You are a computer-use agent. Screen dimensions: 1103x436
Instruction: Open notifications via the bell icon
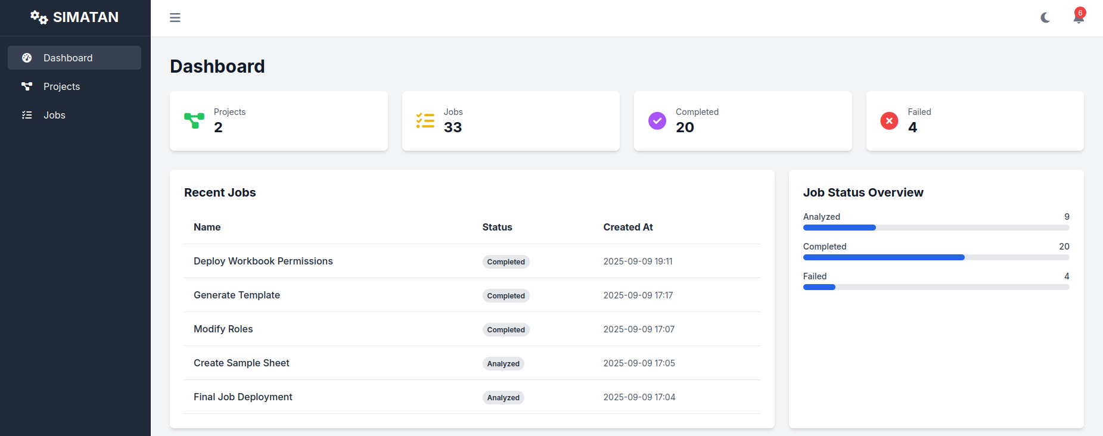point(1079,18)
